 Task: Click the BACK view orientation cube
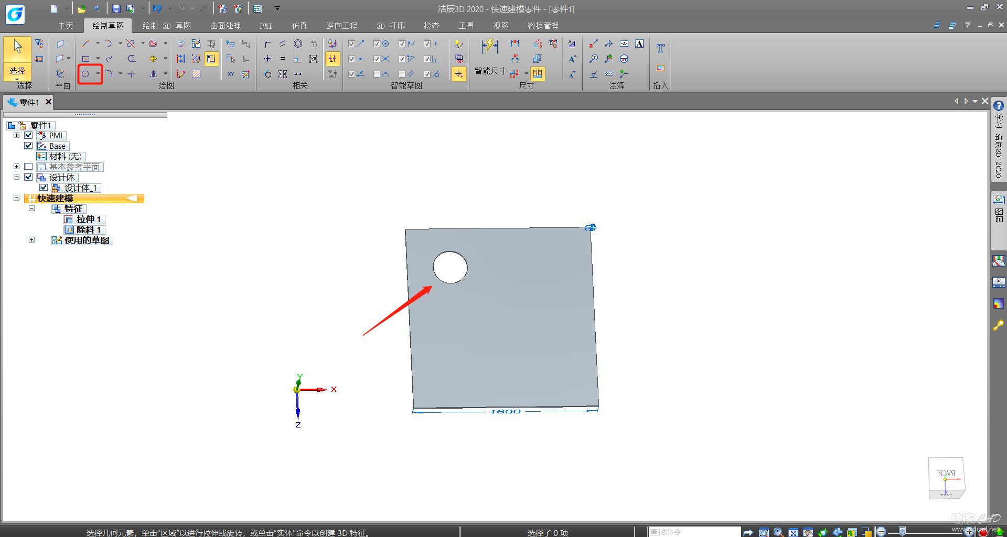click(x=947, y=478)
